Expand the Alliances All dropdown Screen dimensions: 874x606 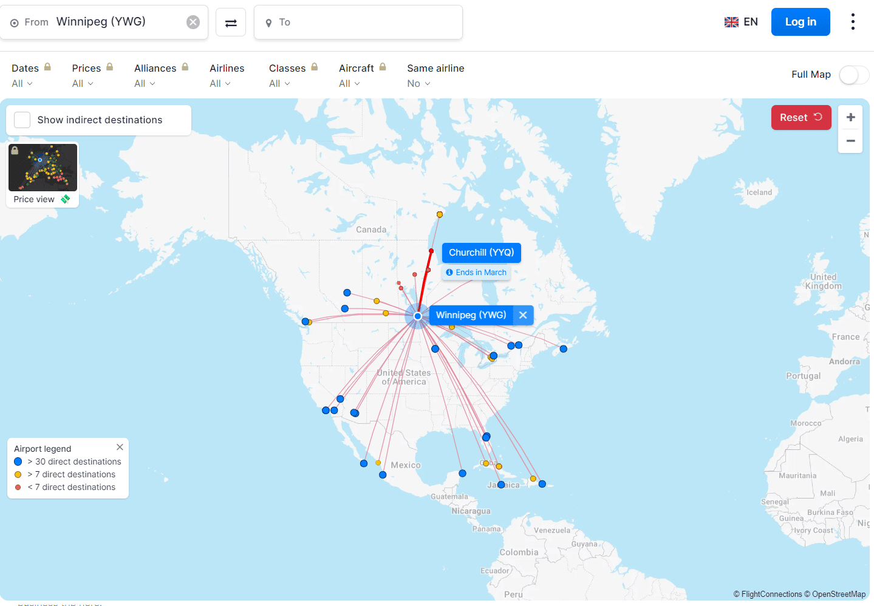point(145,84)
